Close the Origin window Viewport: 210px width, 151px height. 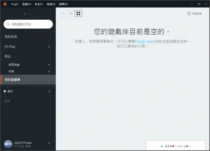[206, 4]
